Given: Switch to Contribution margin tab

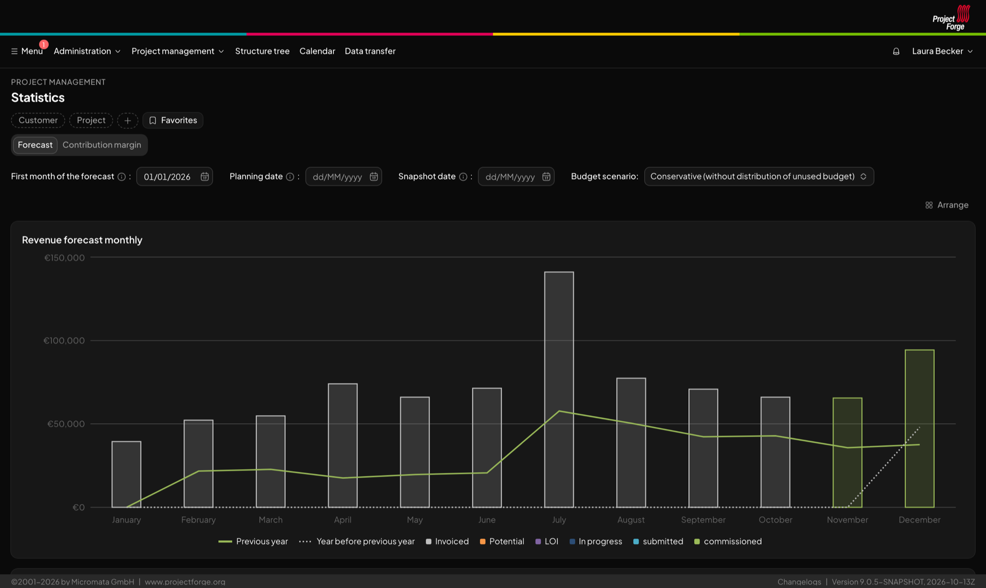Looking at the screenshot, I should click(x=102, y=145).
